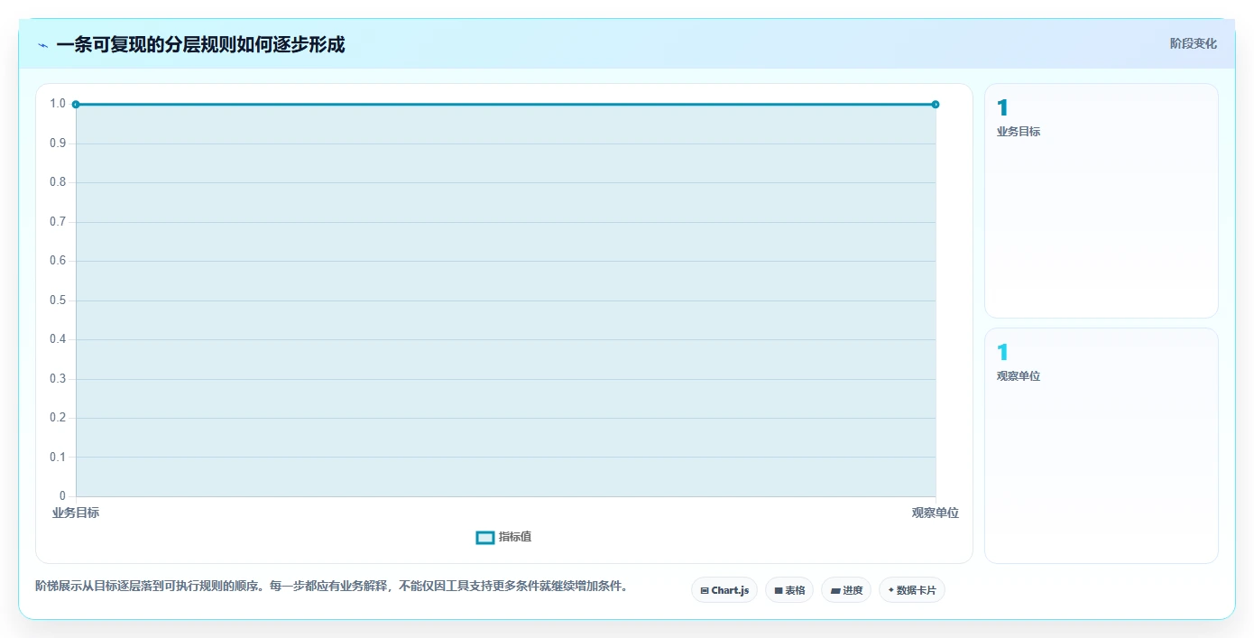Image resolution: width=1254 pixels, height=638 pixels.
Task: Click the 阶段变化 label in header
Action: [x=1194, y=43]
